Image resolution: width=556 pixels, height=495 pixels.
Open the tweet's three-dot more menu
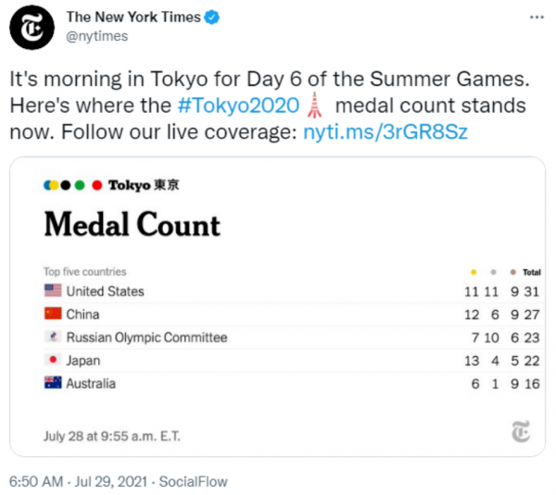[537, 18]
